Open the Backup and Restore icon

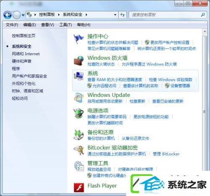[79, 135]
